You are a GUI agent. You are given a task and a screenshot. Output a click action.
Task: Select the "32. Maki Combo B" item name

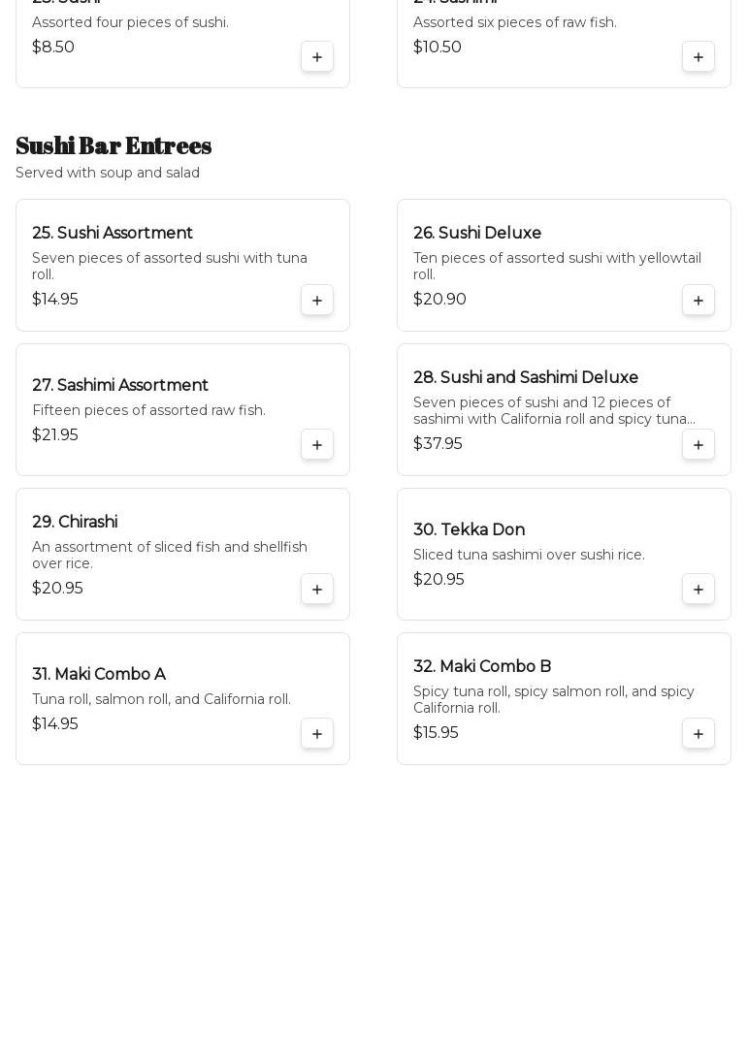pyautogui.click(x=482, y=667)
